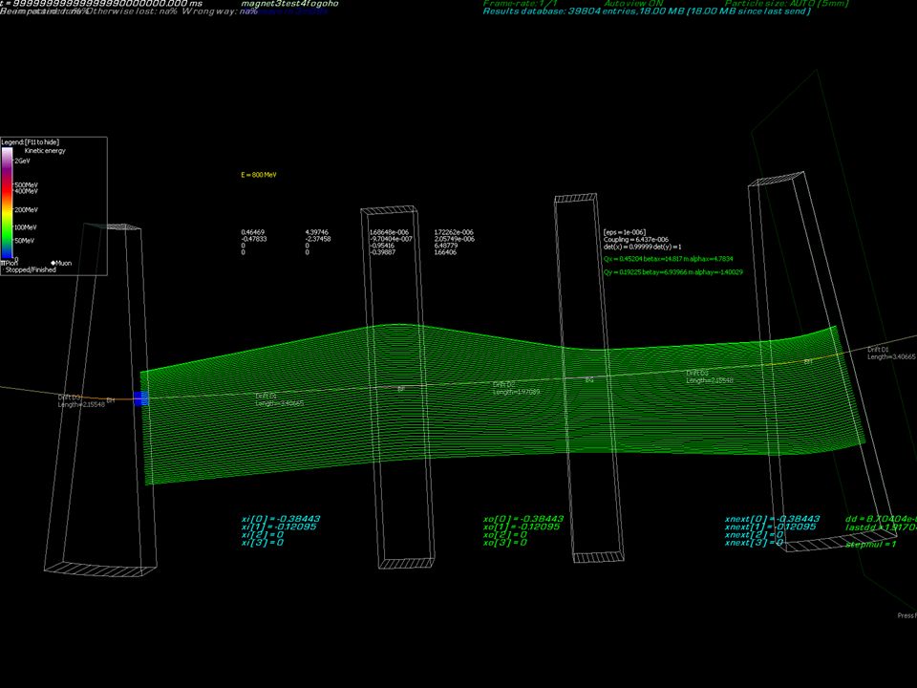Click the 'xnext[0] = -0.38443' readout
The height and width of the screenshot is (688, 917).
click(772, 519)
